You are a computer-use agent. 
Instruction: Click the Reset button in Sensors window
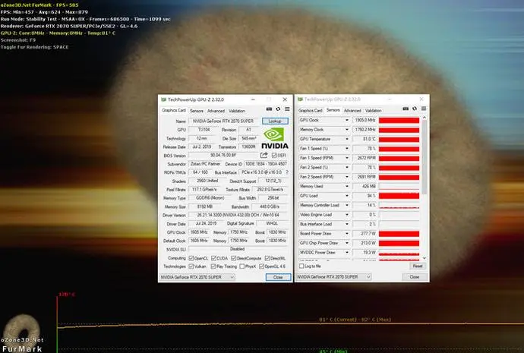(418, 266)
